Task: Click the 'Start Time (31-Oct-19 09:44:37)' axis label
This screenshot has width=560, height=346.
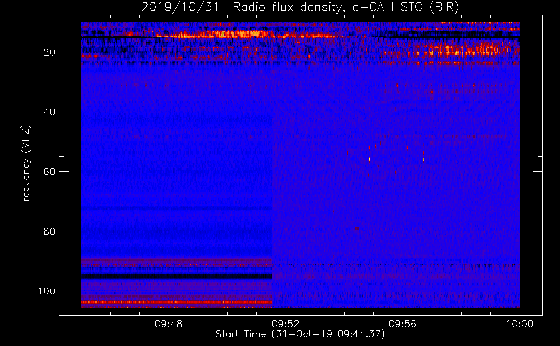Action: (x=300, y=334)
